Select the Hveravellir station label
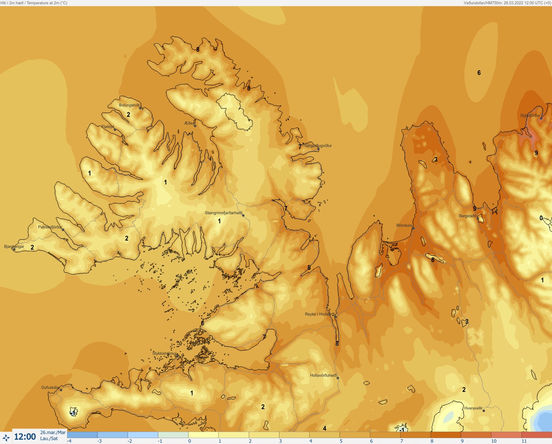Viewport: 552px width, 444px height. point(474,408)
